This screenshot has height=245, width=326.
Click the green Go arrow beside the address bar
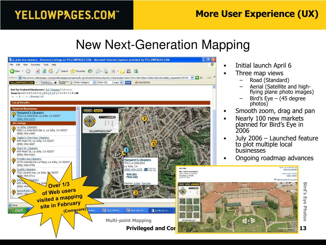click(197, 78)
